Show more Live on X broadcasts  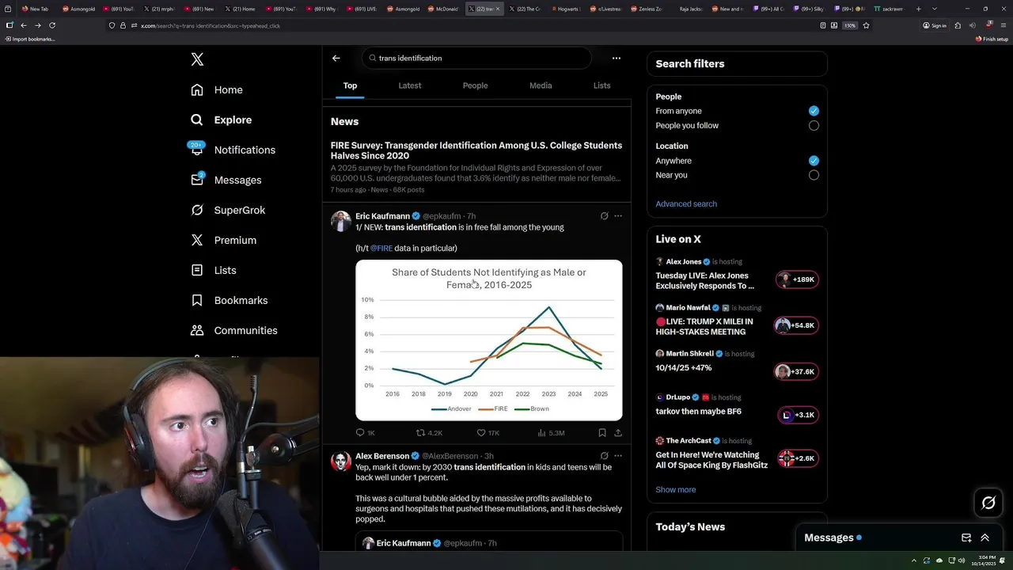coord(676,490)
